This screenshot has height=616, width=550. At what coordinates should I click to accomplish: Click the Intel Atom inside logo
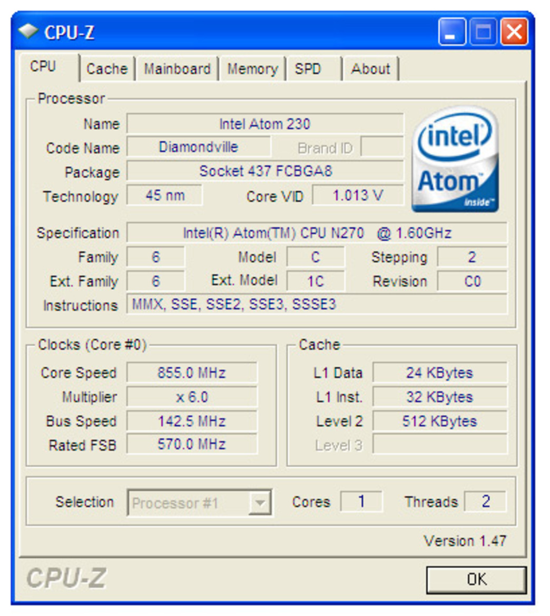pos(455,159)
